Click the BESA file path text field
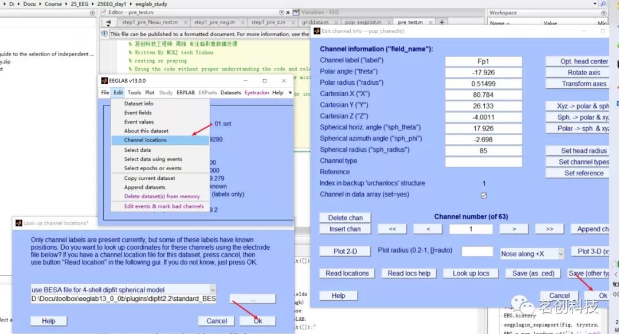 click(123, 299)
